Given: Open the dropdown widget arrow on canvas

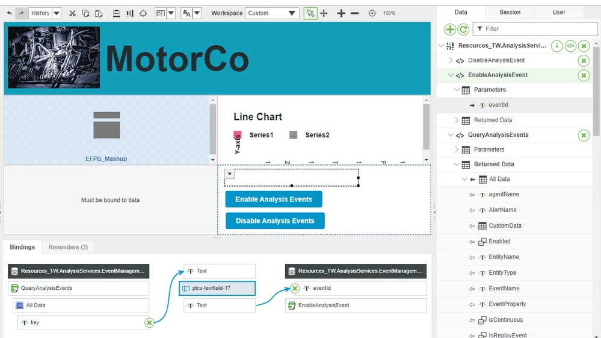Looking at the screenshot, I should click(229, 174).
